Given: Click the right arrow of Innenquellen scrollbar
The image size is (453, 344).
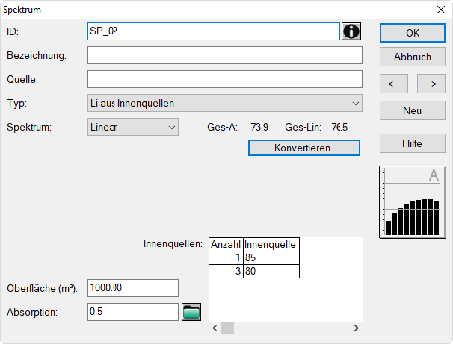Looking at the screenshot, I should [357, 328].
